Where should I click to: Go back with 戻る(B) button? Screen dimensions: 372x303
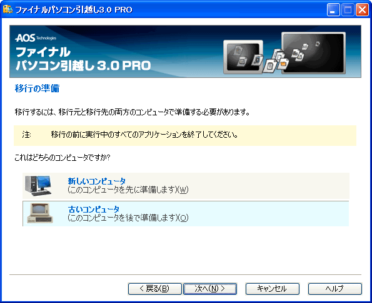pyautogui.click(x=154, y=289)
